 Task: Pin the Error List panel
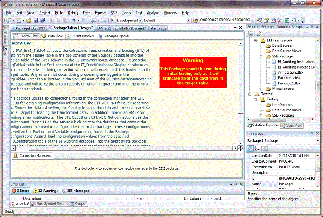coord(236,184)
